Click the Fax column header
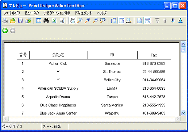 coord(154,55)
